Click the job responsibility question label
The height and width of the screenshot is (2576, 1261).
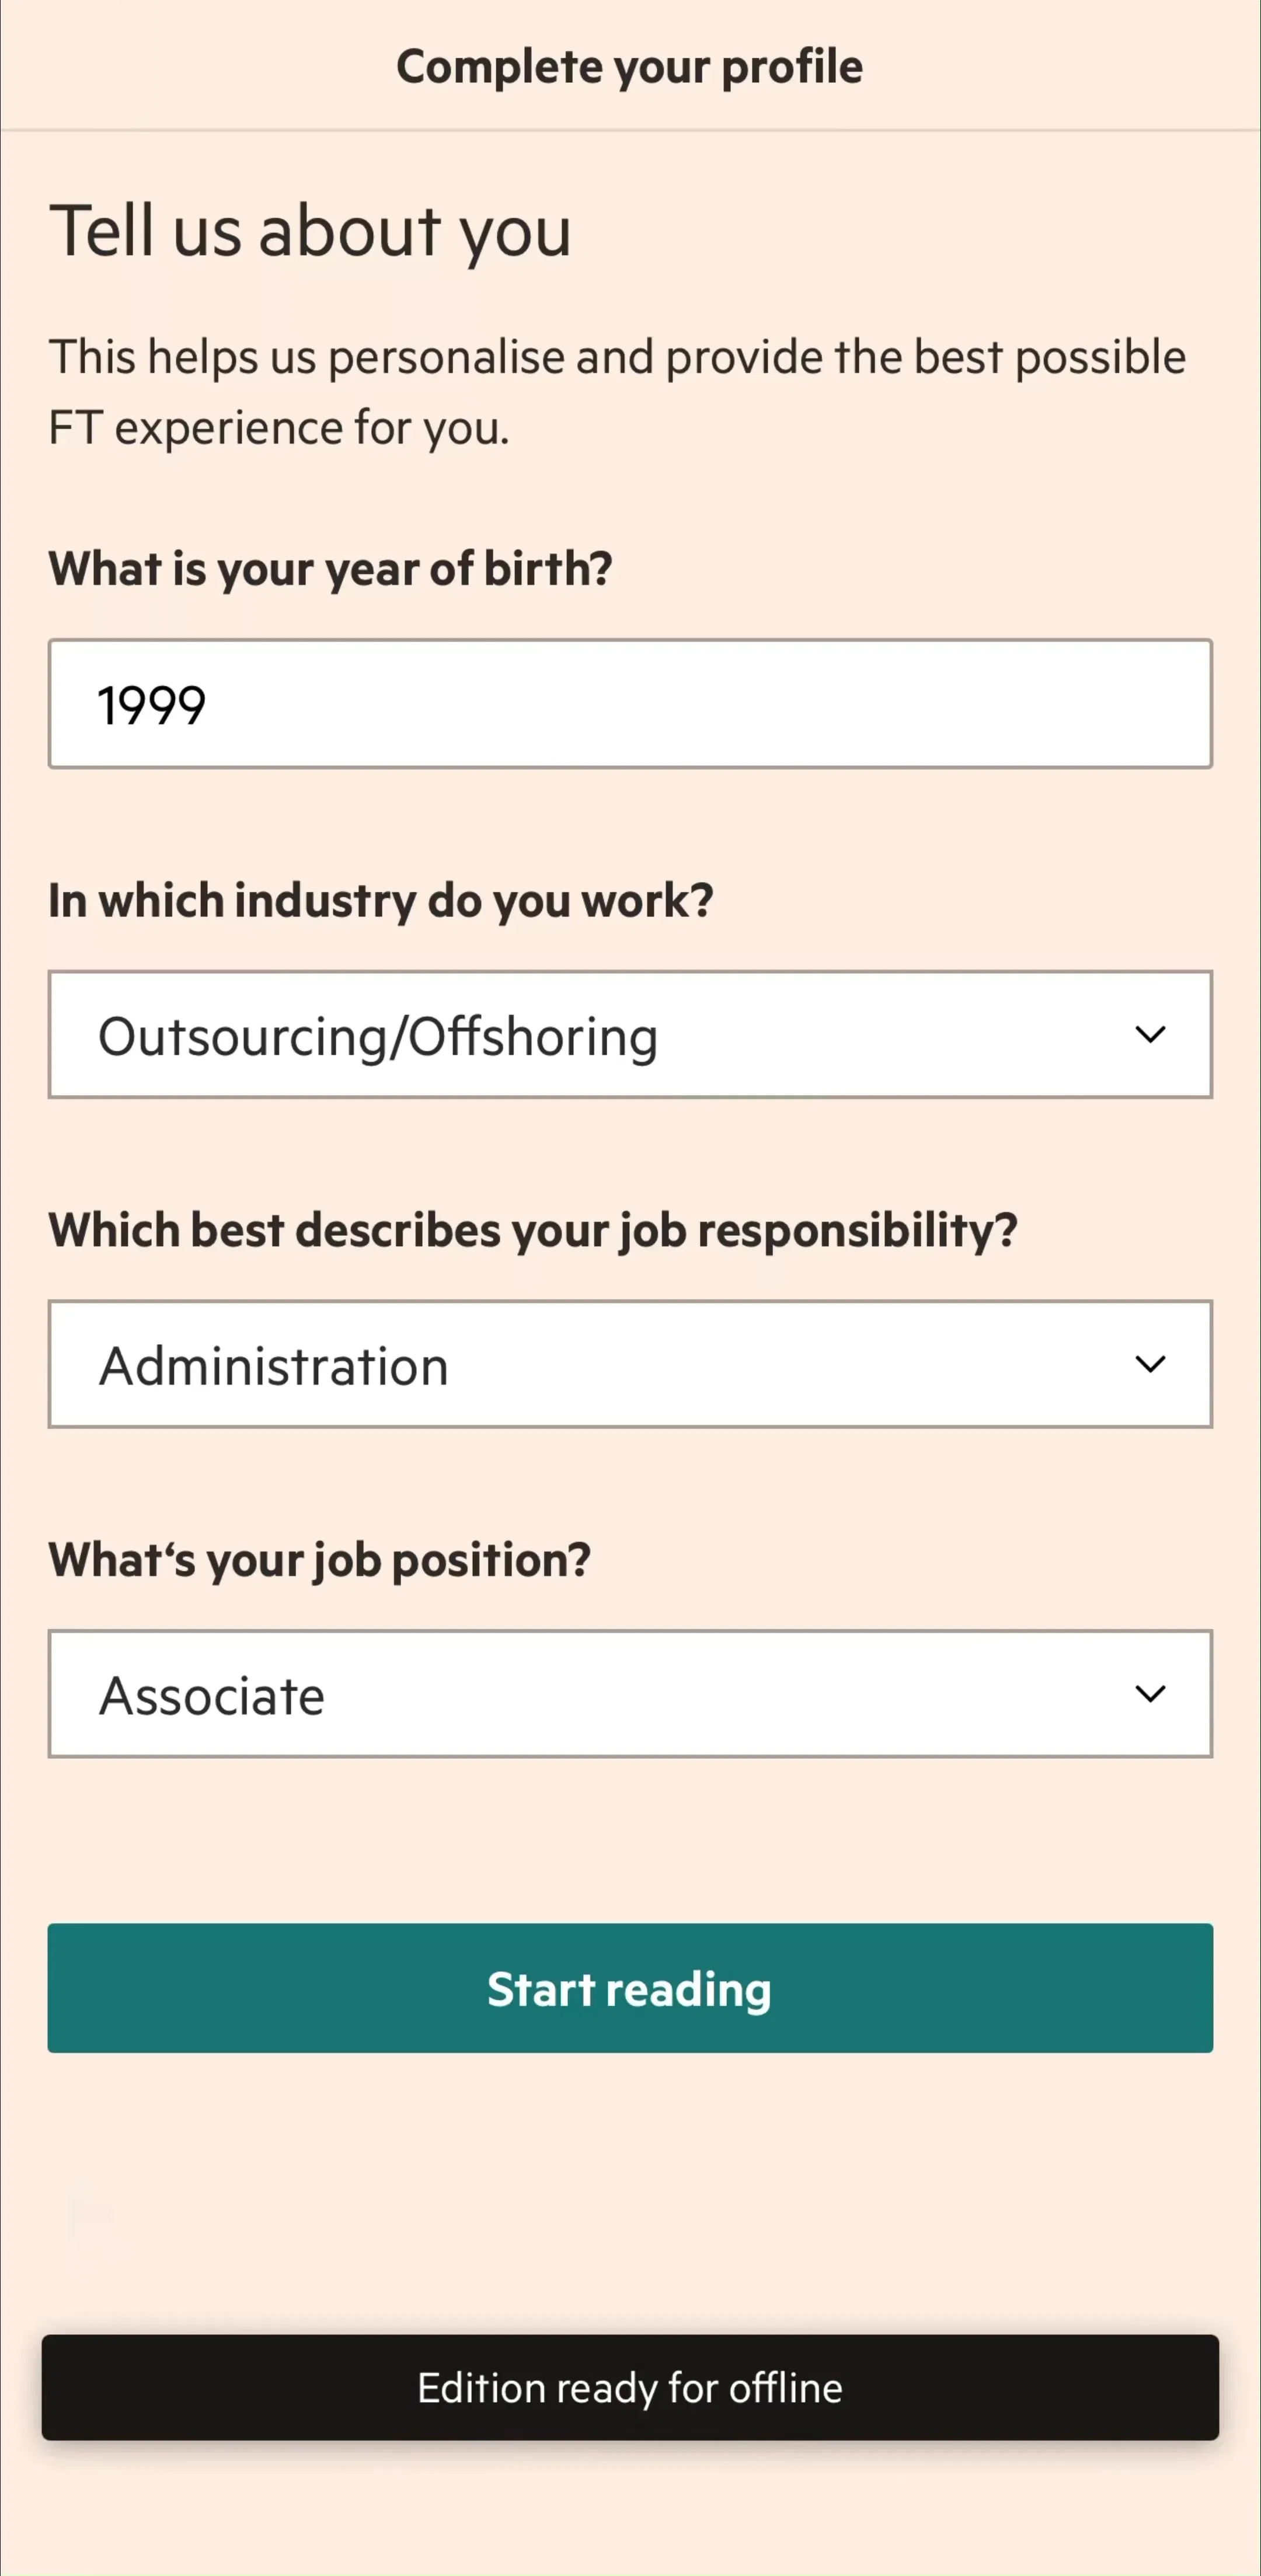533,1230
